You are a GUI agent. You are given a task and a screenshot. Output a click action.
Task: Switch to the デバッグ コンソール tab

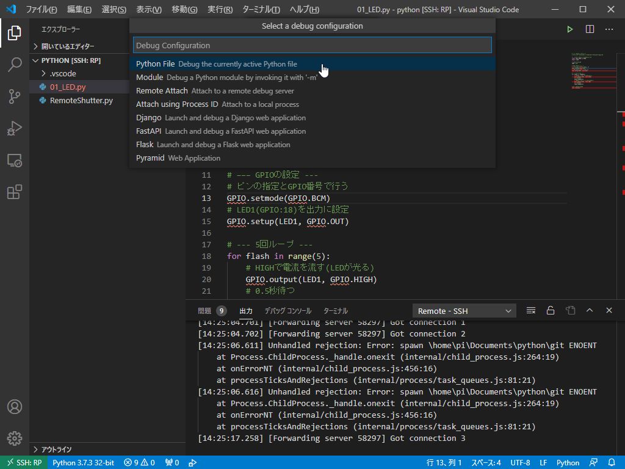click(288, 311)
